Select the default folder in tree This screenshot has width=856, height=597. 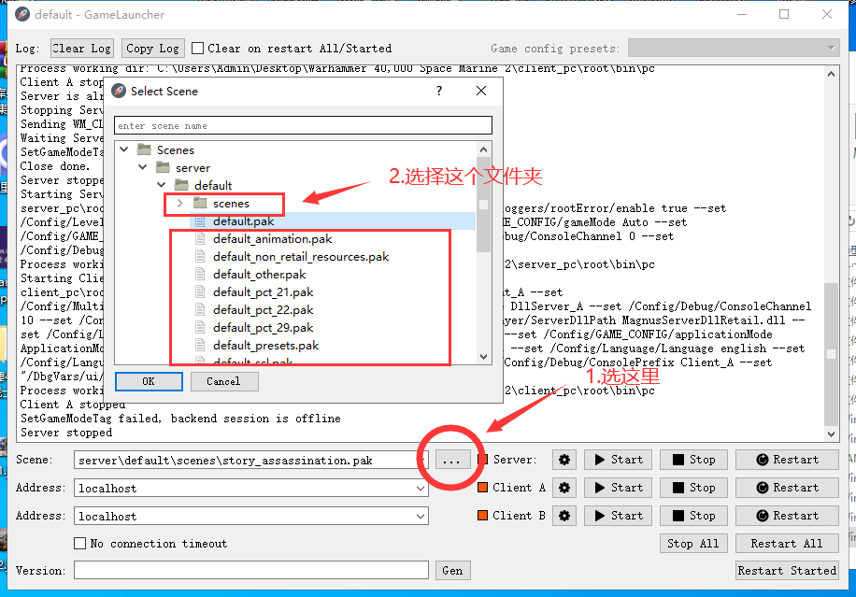pyautogui.click(x=213, y=186)
